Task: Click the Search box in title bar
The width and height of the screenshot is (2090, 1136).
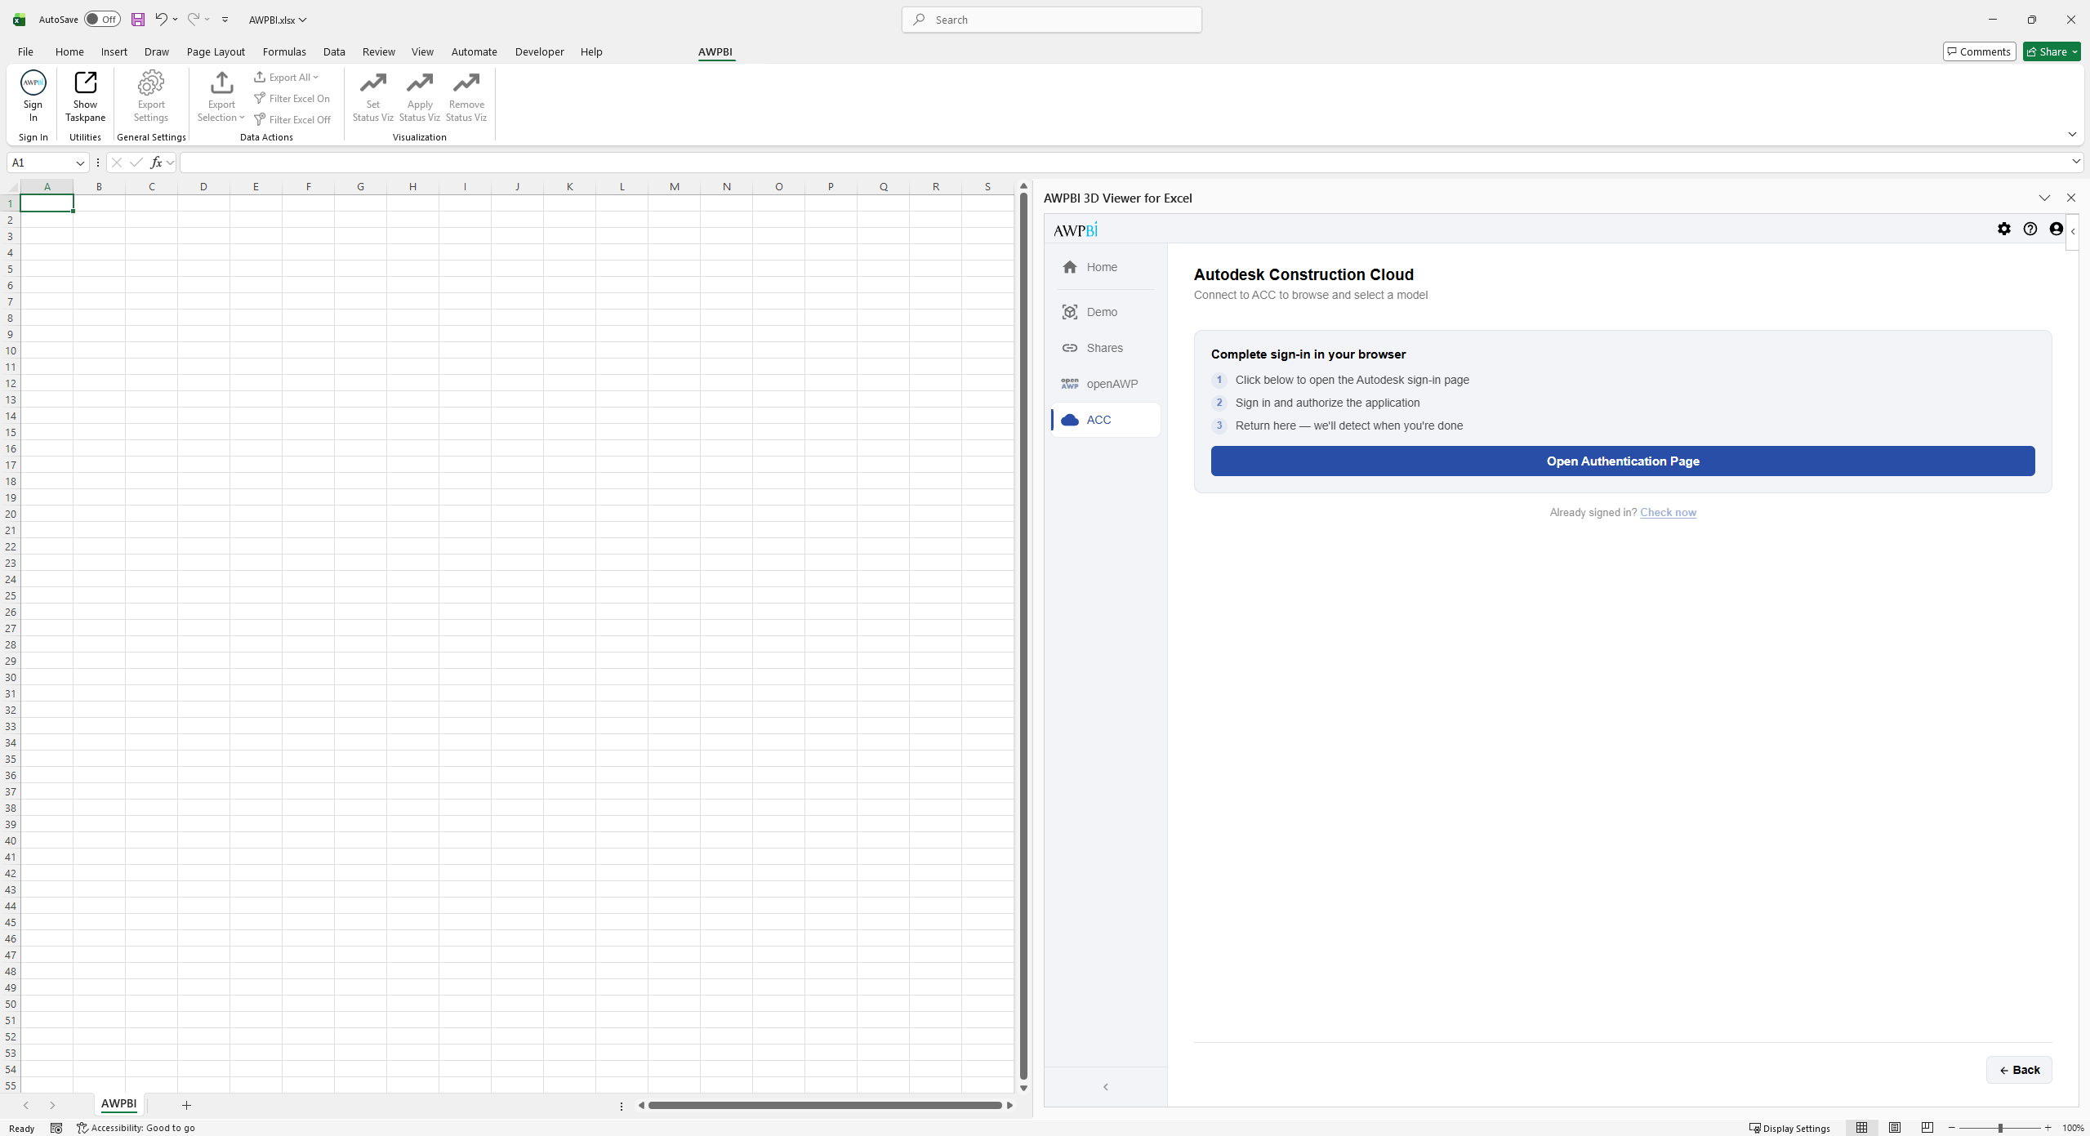Action: click(1052, 20)
